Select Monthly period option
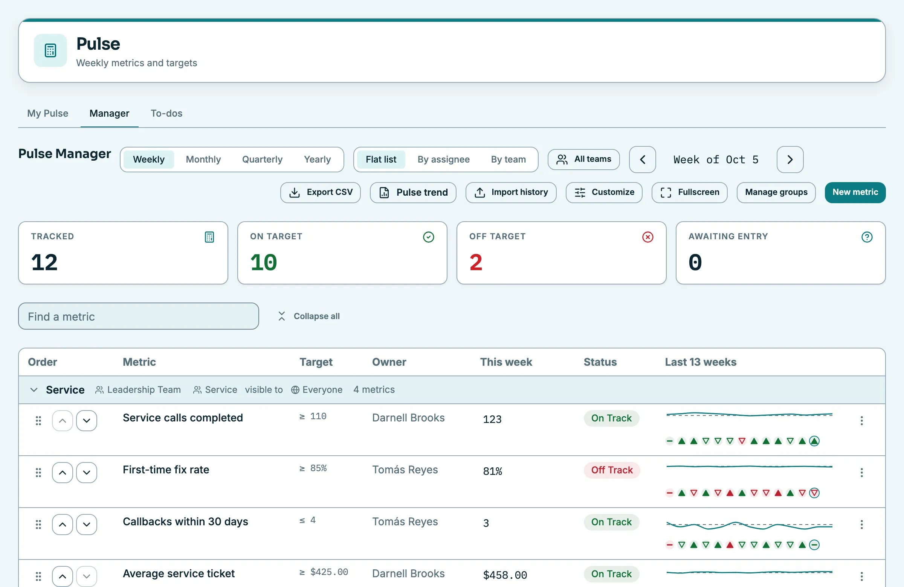The width and height of the screenshot is (904, 587). [x=203, y=160]
